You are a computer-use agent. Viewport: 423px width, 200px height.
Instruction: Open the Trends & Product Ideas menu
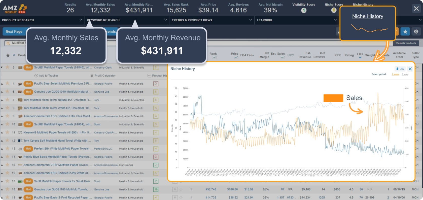click(x=192, y=20)
